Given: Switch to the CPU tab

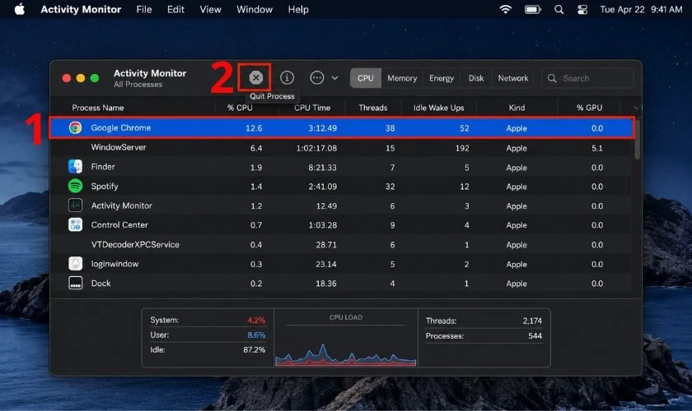Looking at the screenshot, I should click(366, 78).
